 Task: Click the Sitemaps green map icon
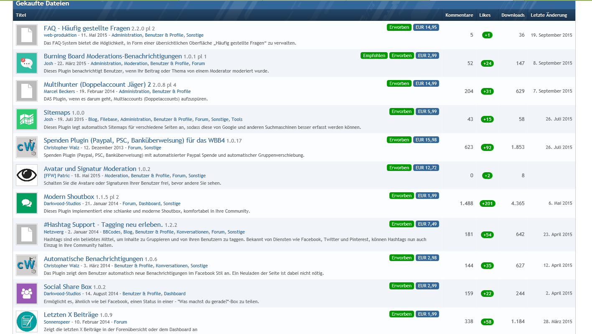pos(27,119)
